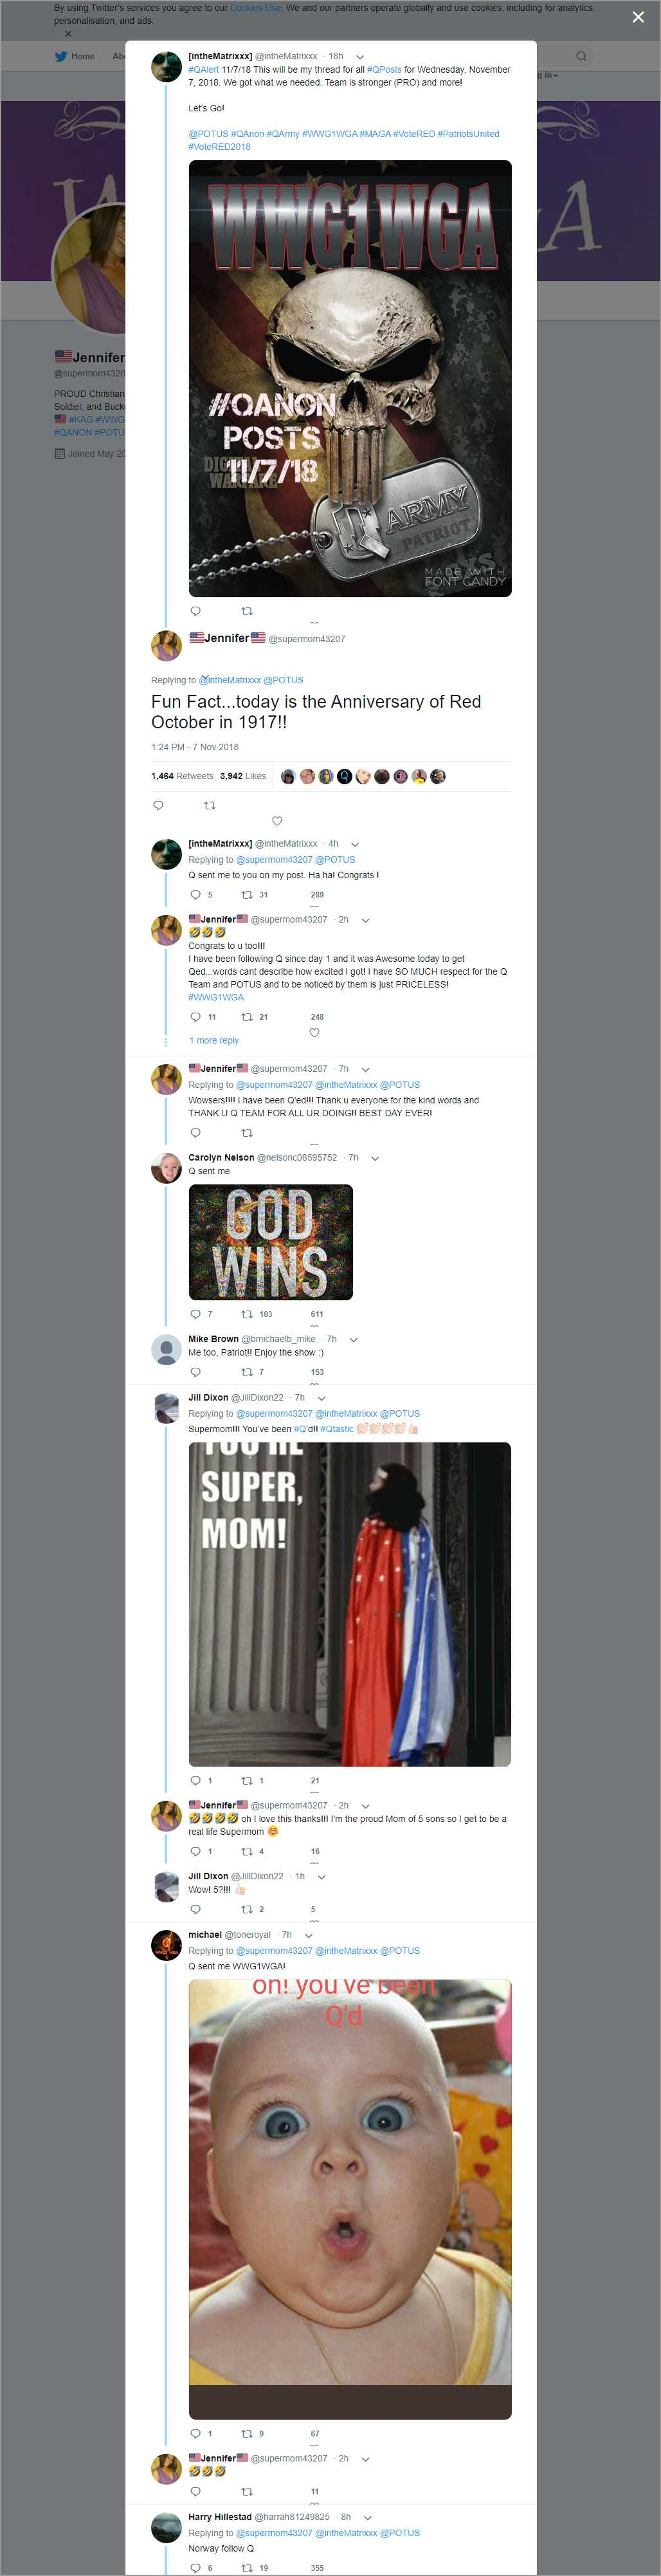Image resolution: width=661 pixels, height=2576 pixels.
Task: Show the "1 more reply" link
Action: 214,1040
